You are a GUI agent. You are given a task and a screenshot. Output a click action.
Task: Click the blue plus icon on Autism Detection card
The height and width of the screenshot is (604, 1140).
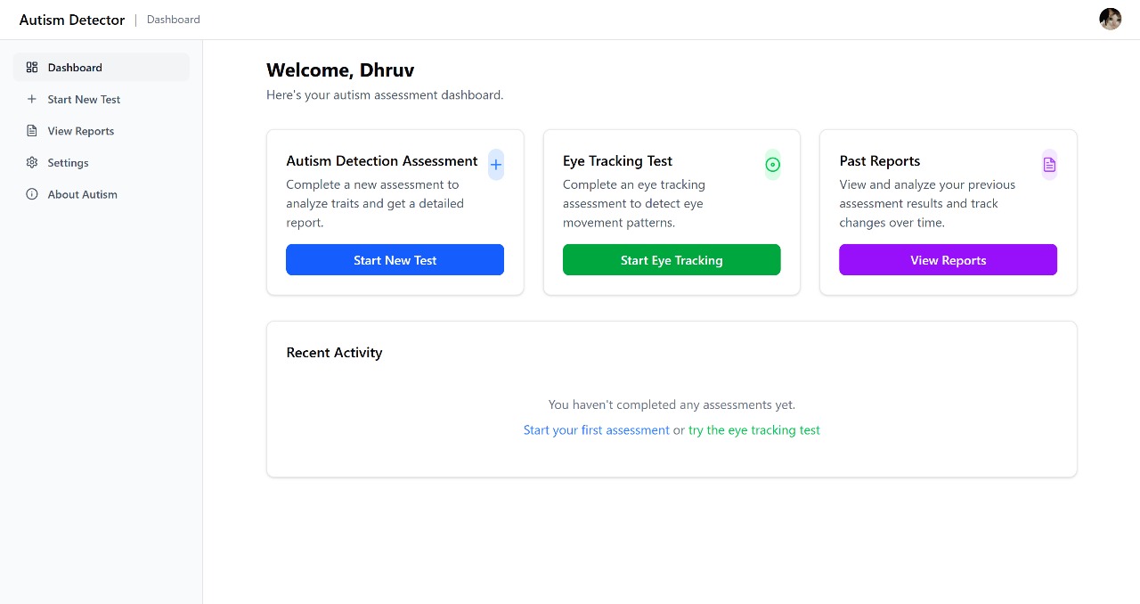(x=496, y=165)
